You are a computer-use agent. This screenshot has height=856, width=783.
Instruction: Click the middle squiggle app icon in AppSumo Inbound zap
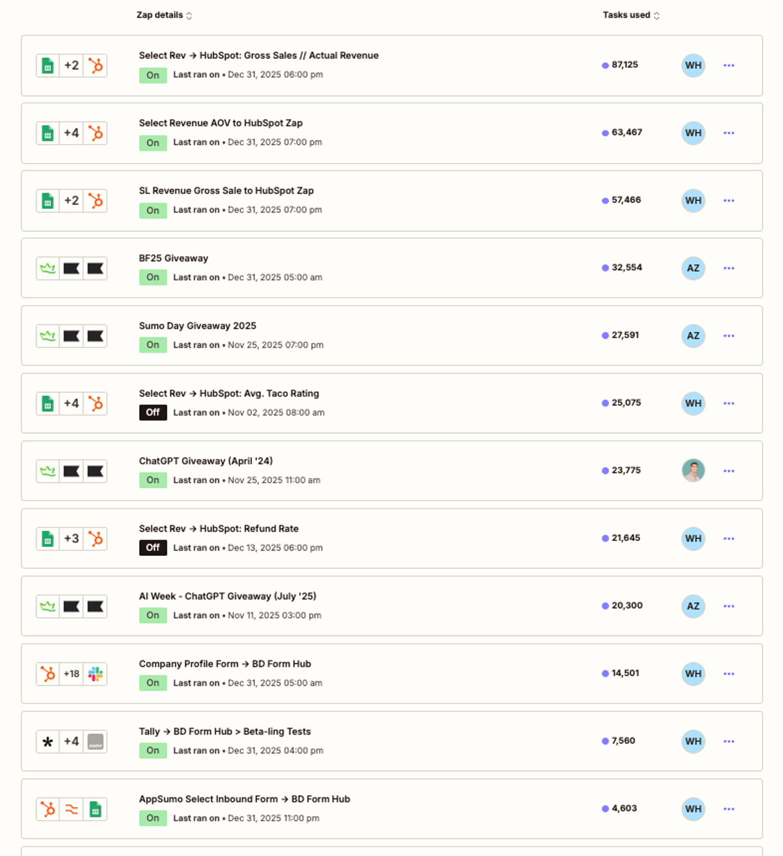[72, 809]
